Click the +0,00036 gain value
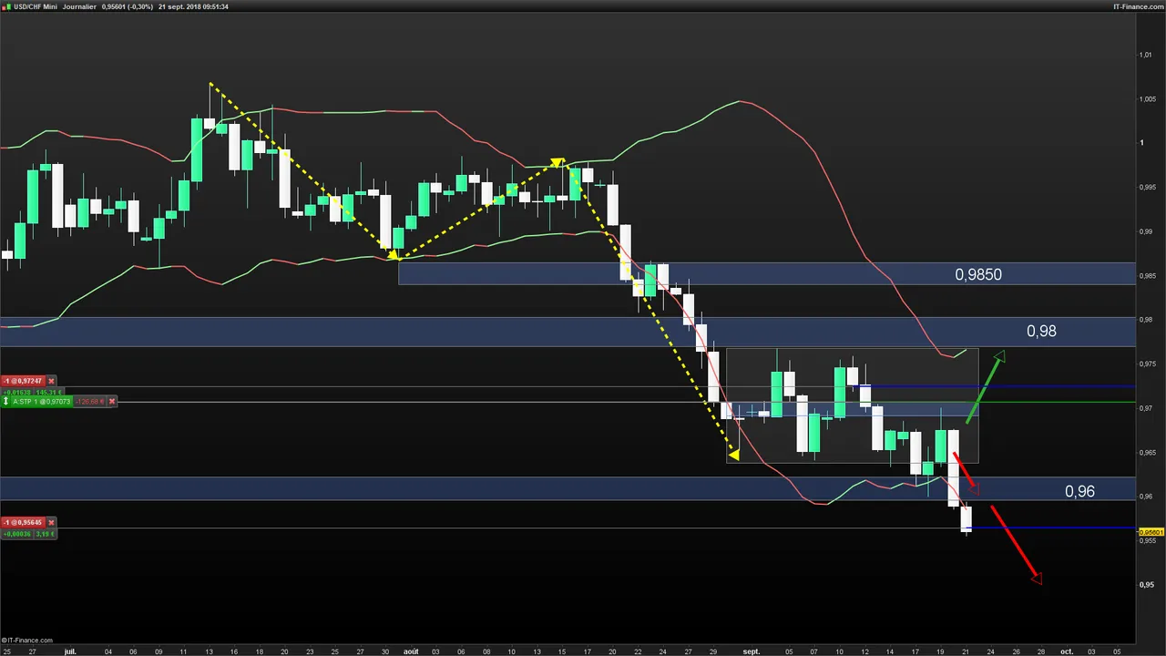The height and width of the screenshot is (656, 1166). click(x=16, y=534)
